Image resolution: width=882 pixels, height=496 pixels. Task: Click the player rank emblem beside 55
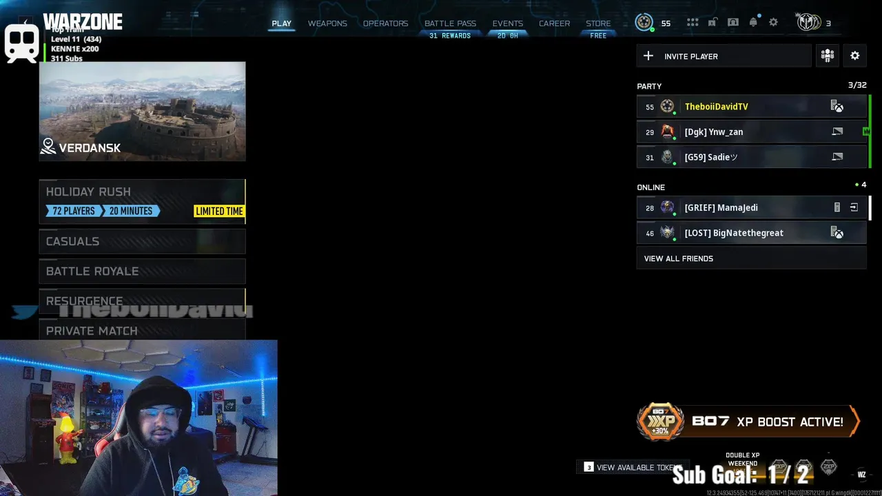point(644,23)
